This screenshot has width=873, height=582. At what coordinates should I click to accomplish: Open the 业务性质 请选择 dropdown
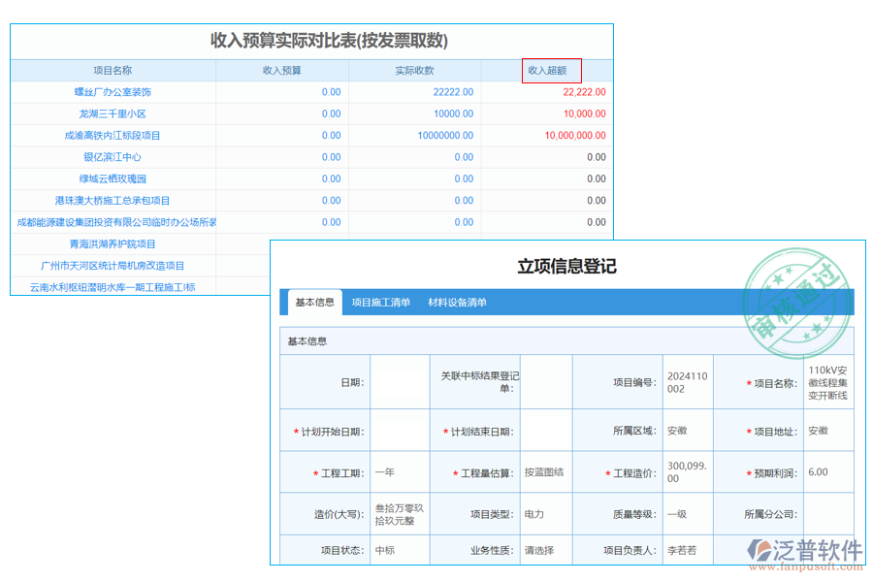548,548
